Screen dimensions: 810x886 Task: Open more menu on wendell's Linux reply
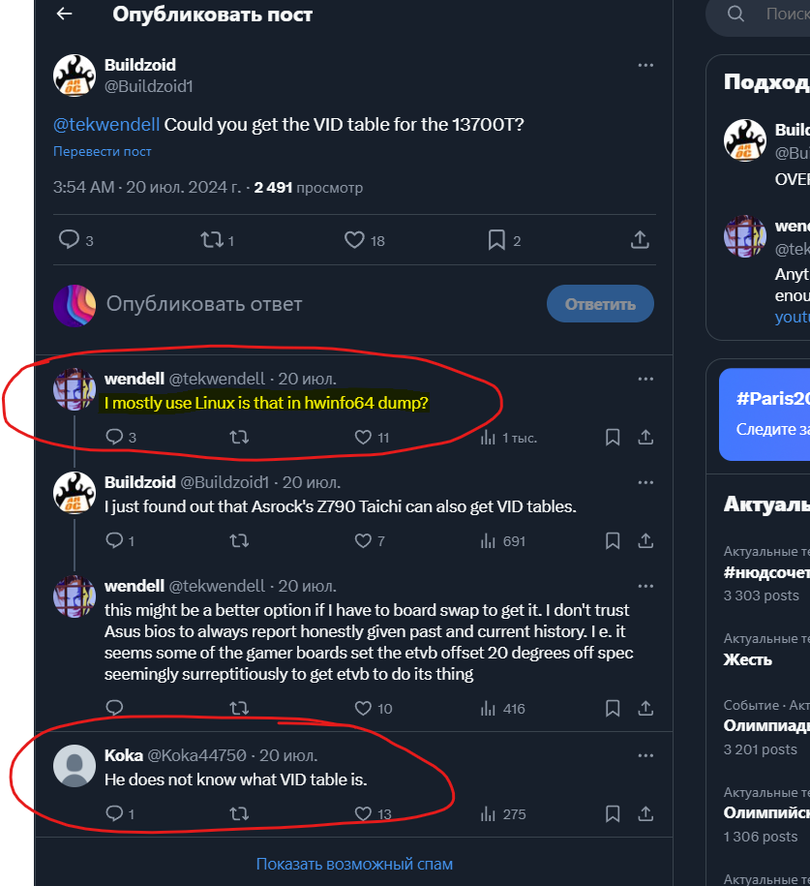tap(645, 379)
